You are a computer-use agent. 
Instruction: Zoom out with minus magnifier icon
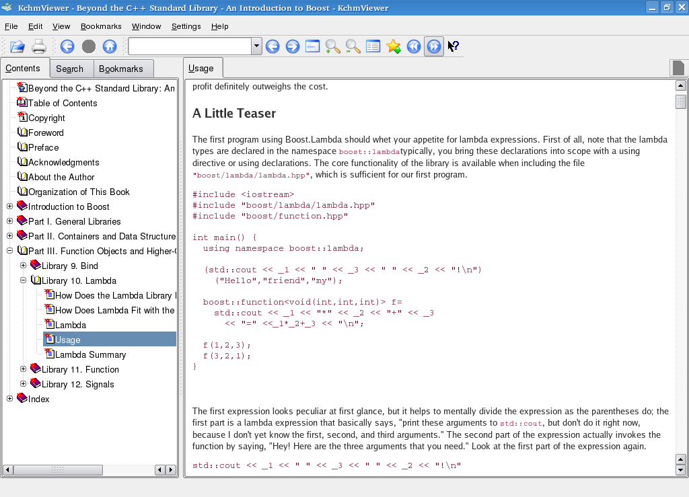tap(353, 46)
